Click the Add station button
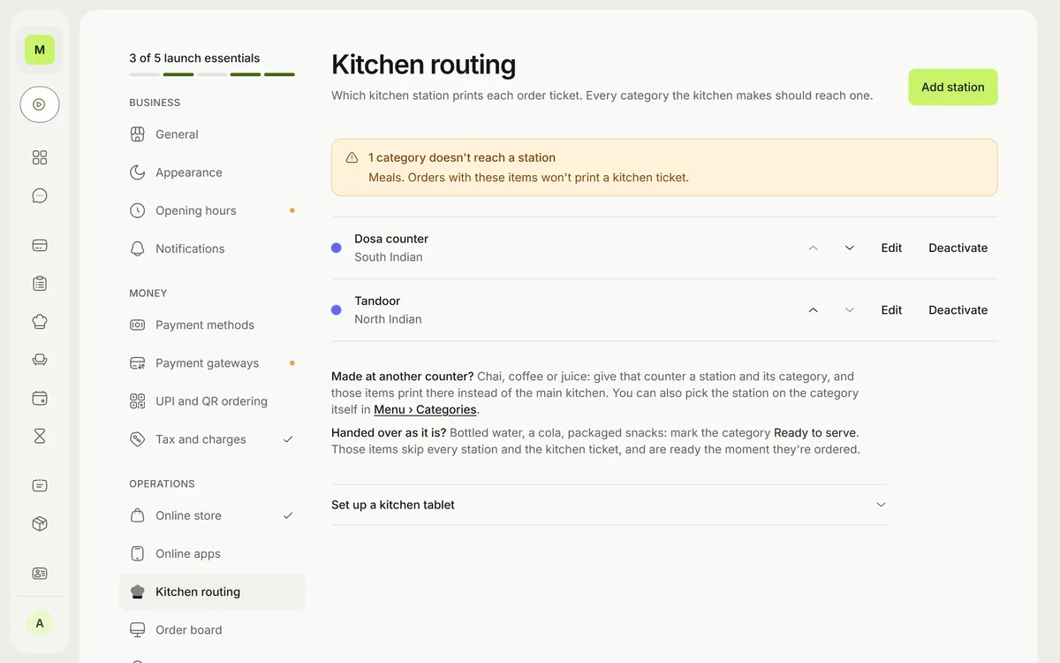The image size is (1060, 663). pos(953,87)
